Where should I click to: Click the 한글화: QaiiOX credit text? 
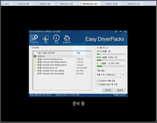click(x=120, y=95)
